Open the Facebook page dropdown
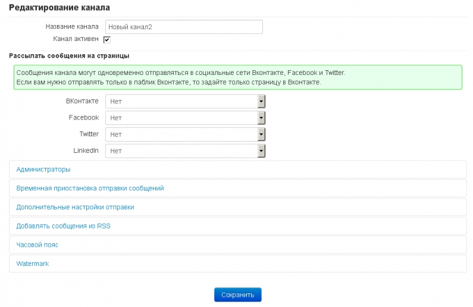The image size is (473, 307). pos(185,118)
